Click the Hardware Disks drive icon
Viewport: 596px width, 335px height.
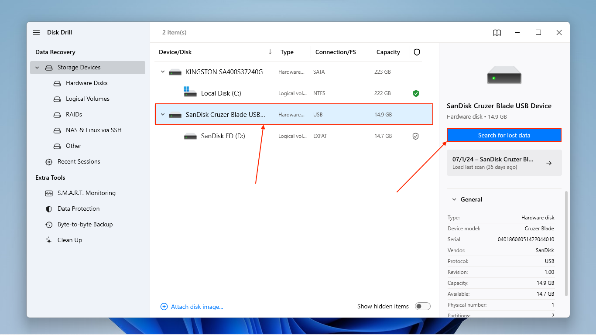click(x=57, y=83)
